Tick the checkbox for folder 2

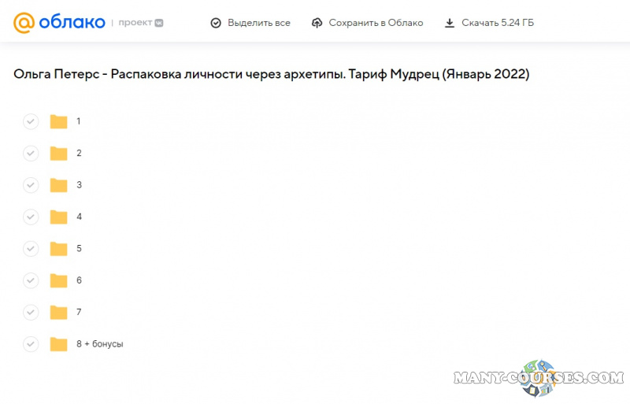pos(31,153)
